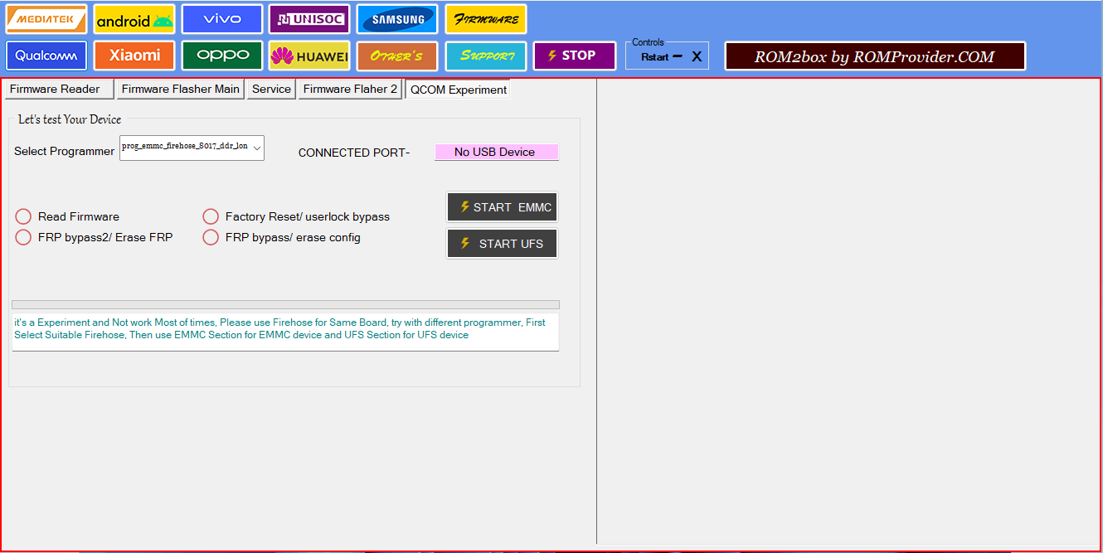Choose a different firehose from the combo box

191,148
